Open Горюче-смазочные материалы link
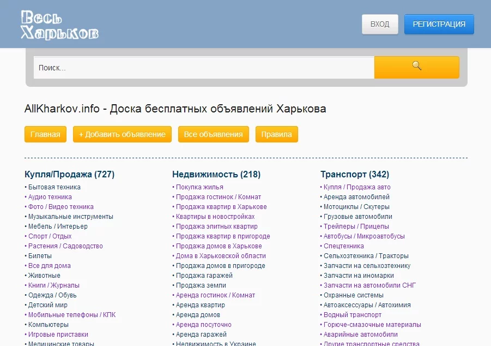Image resolution: width=491 pixels, height=346 pixels. [372, 325]
